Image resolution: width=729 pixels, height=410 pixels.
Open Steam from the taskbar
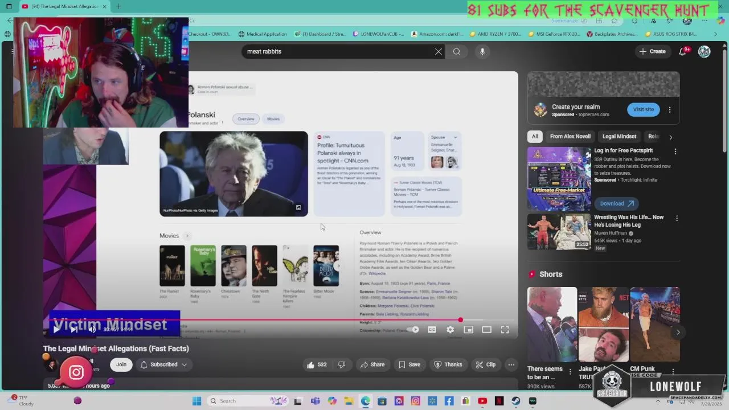pyautogui.click(x=515, y=401)
